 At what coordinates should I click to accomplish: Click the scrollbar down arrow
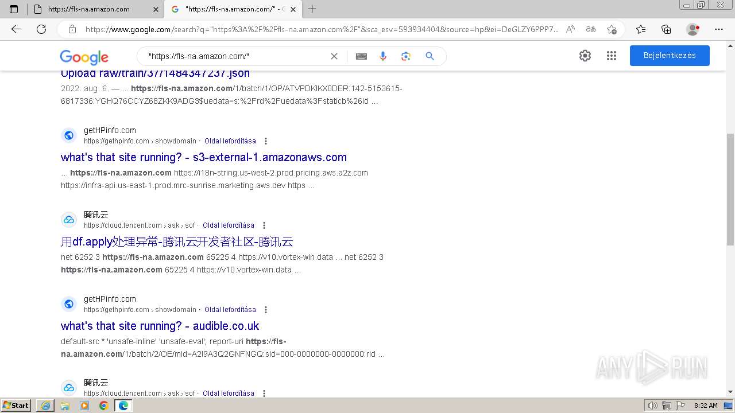point(730,392)
